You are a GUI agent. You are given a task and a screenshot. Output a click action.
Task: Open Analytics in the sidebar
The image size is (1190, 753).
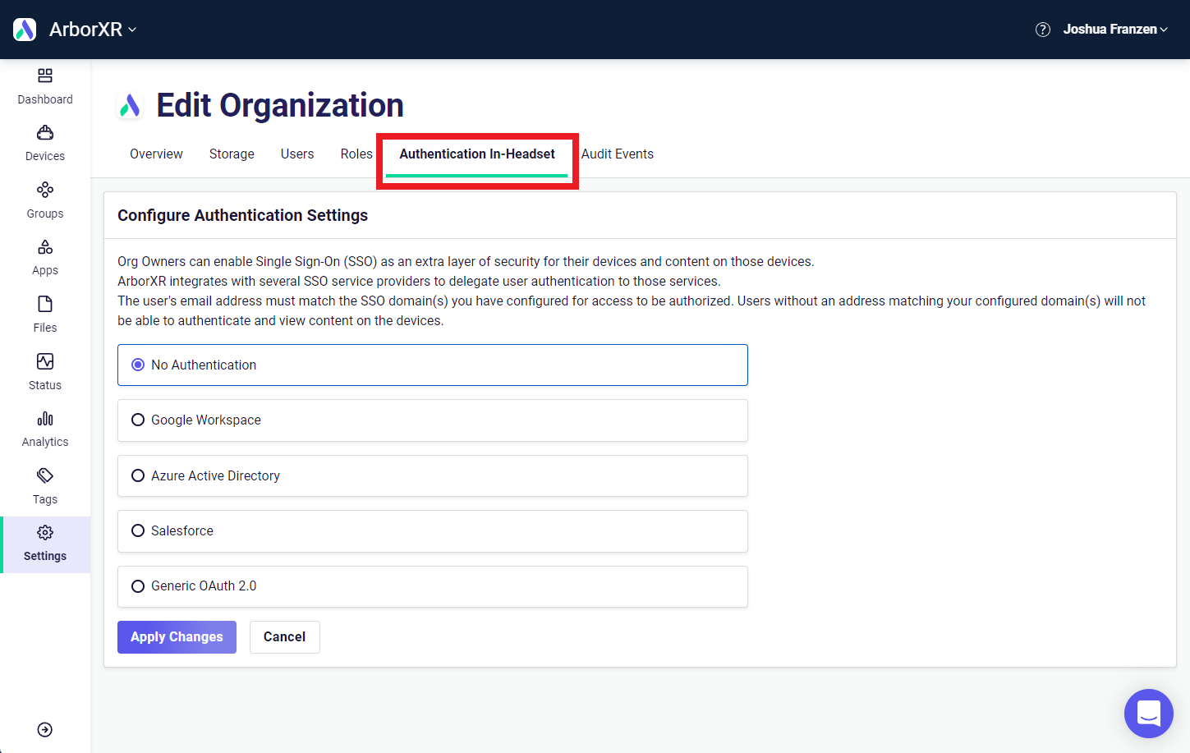click(x=45, y=429)
